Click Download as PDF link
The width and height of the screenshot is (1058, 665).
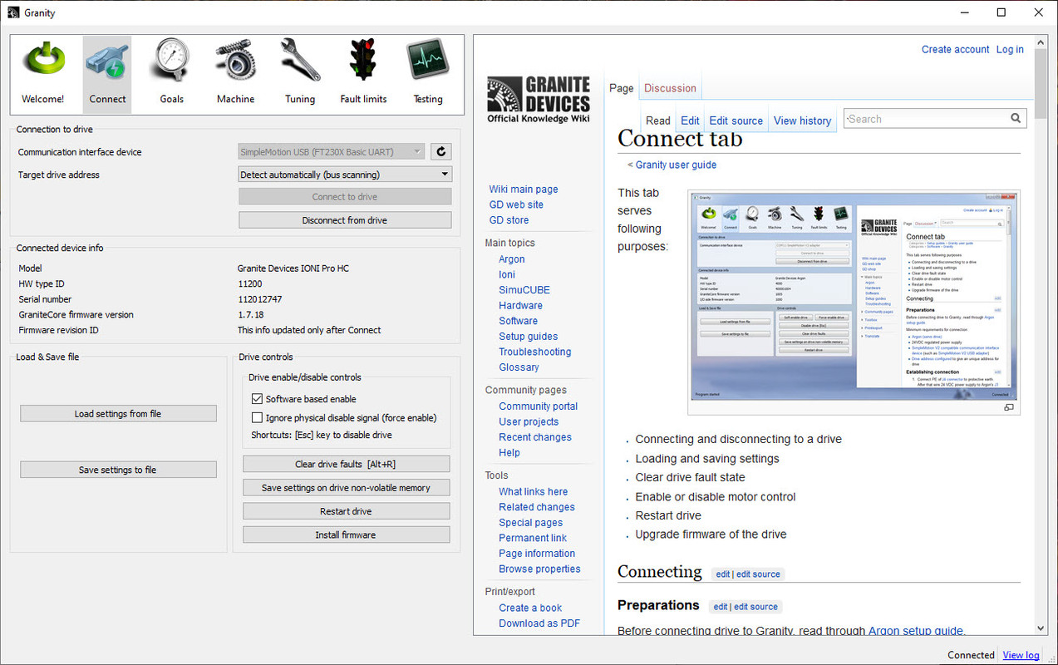point(539,623)
